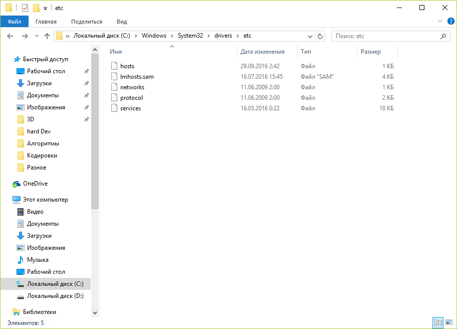Click the Up one level arrow
457x329 pixels.
[47, 36]
